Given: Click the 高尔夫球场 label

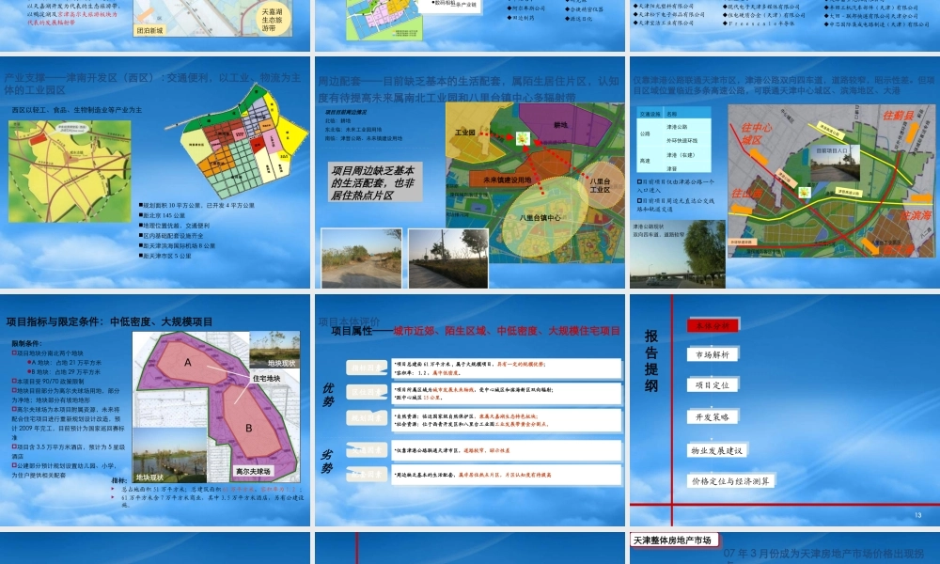Looking at the screenshot, I should (x=253, y=472).
